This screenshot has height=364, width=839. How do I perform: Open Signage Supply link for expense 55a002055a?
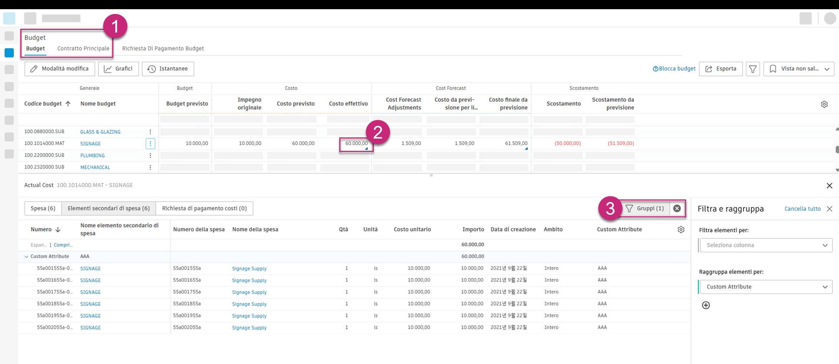click(249, 328)
